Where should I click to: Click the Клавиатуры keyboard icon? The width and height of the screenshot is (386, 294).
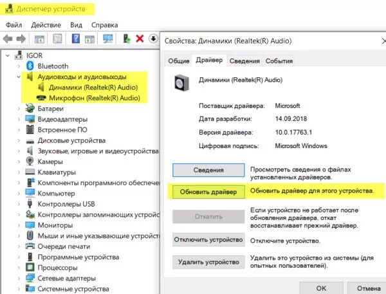pyautogui.click(x=30, y=172)
